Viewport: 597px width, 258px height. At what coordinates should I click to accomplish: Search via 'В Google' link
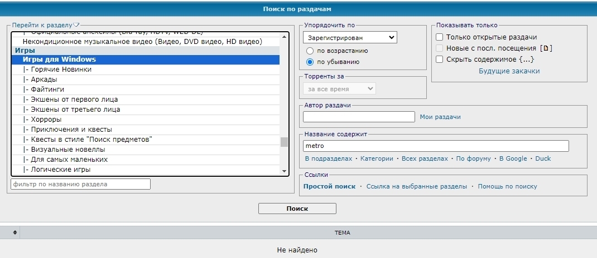[513, 158]
